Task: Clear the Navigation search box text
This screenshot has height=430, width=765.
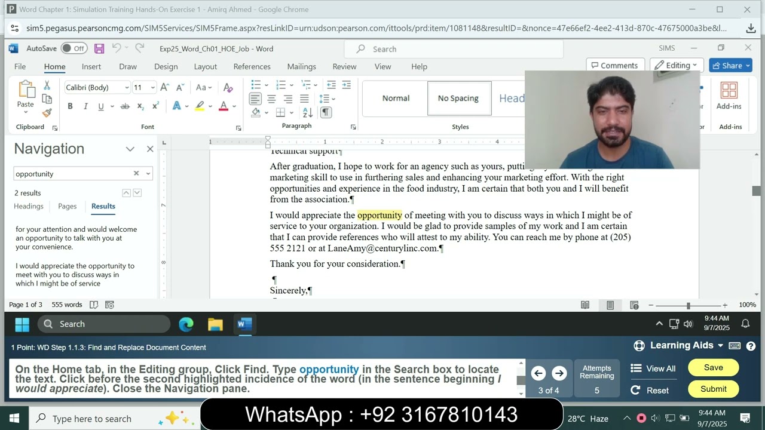Action: click(136, 173)
